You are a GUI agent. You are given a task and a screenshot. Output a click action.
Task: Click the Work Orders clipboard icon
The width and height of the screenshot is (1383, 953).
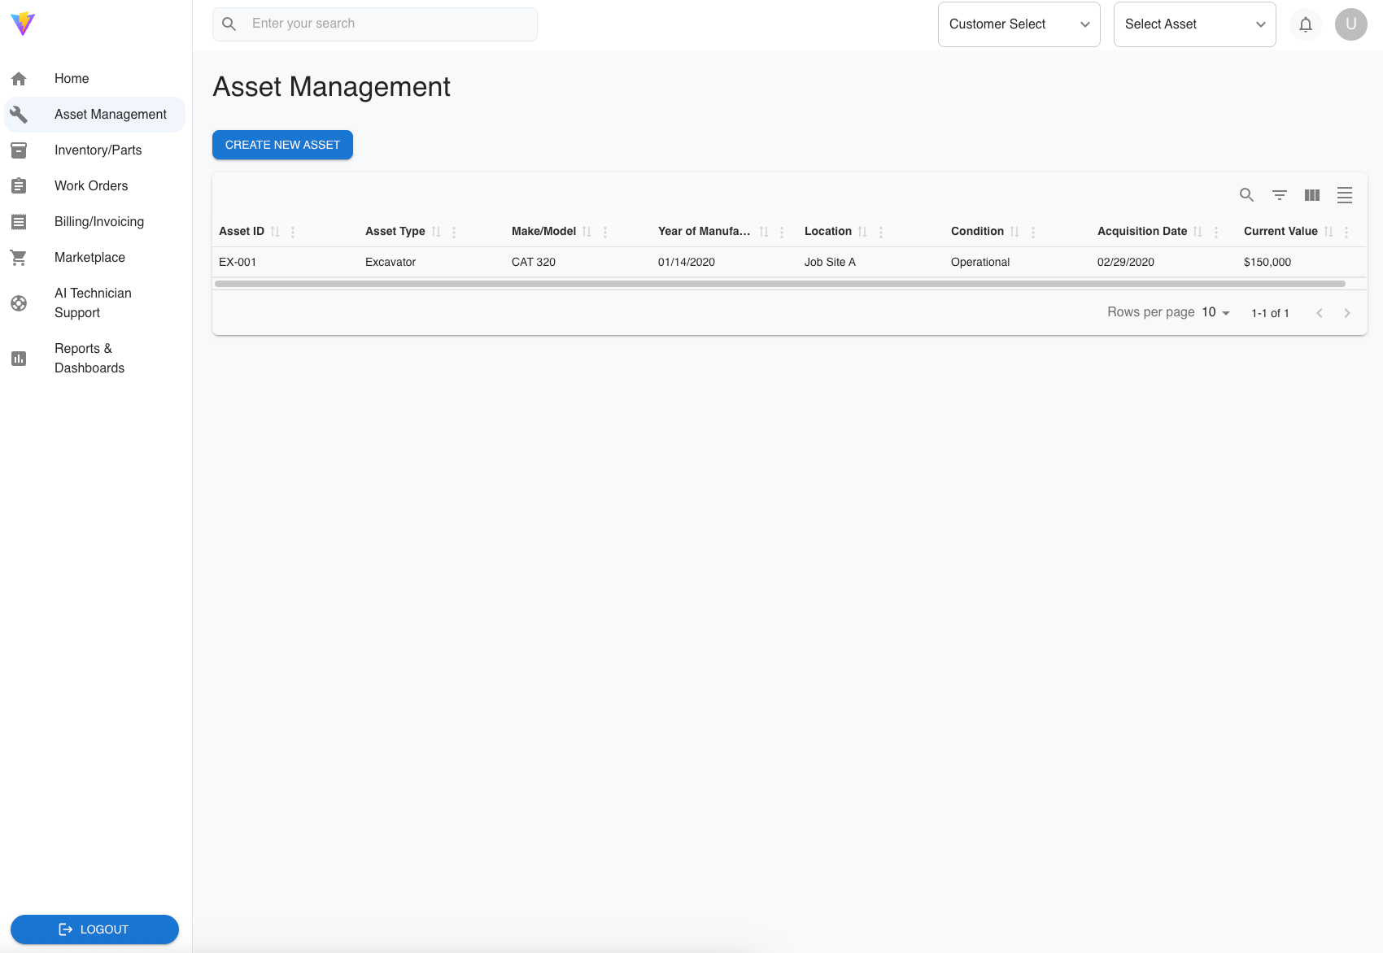click(x=19, y=186)
